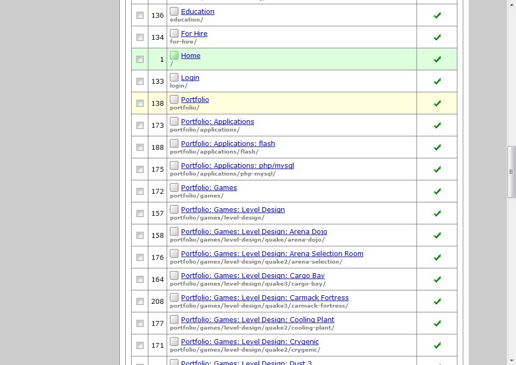The height and width of the screenshot is (365, 516).
Task: Open the For Hire page link
Action: (194, 33)
